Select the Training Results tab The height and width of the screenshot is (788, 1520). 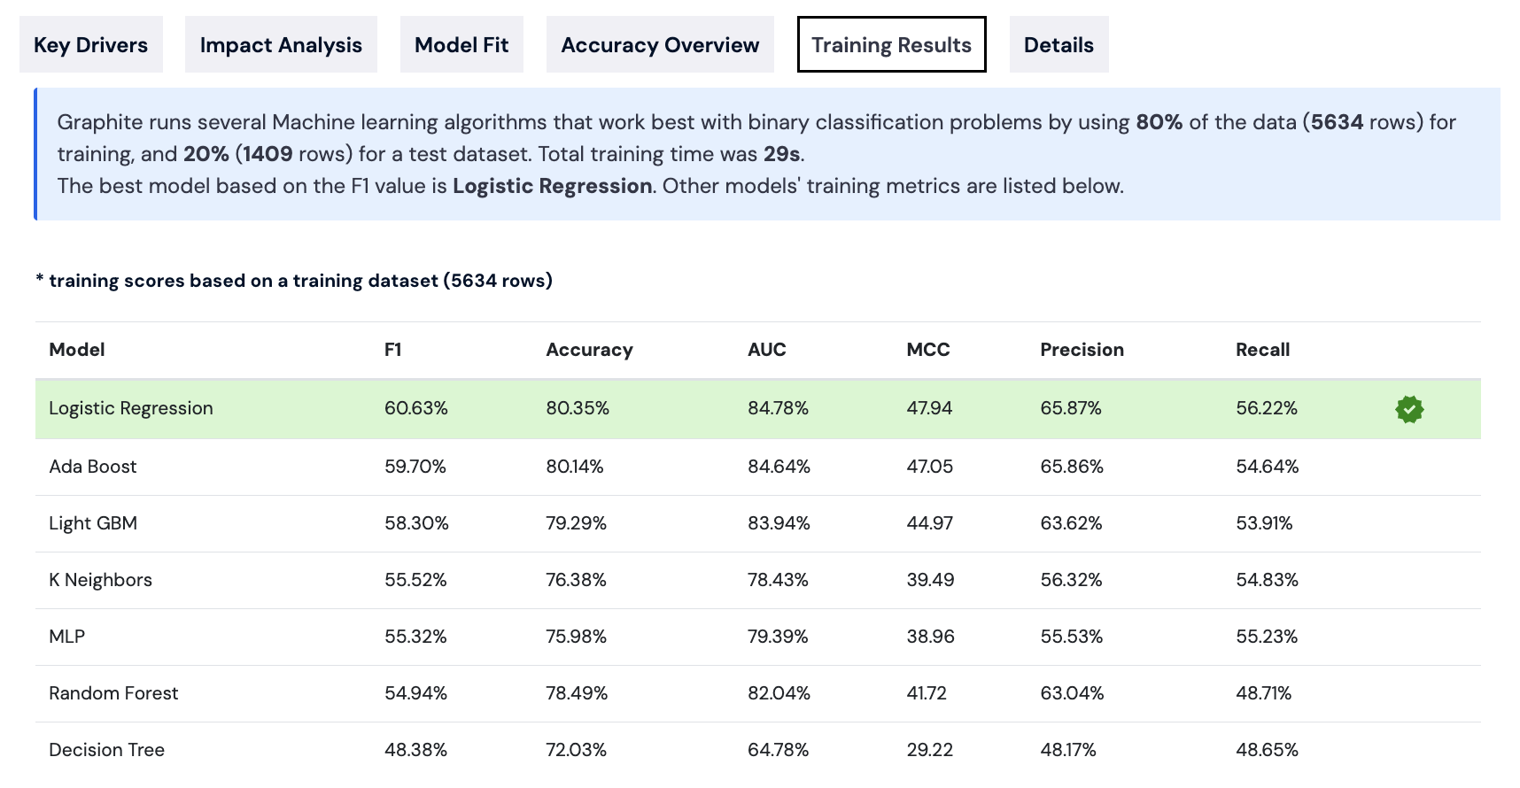[x=891, y=45]
